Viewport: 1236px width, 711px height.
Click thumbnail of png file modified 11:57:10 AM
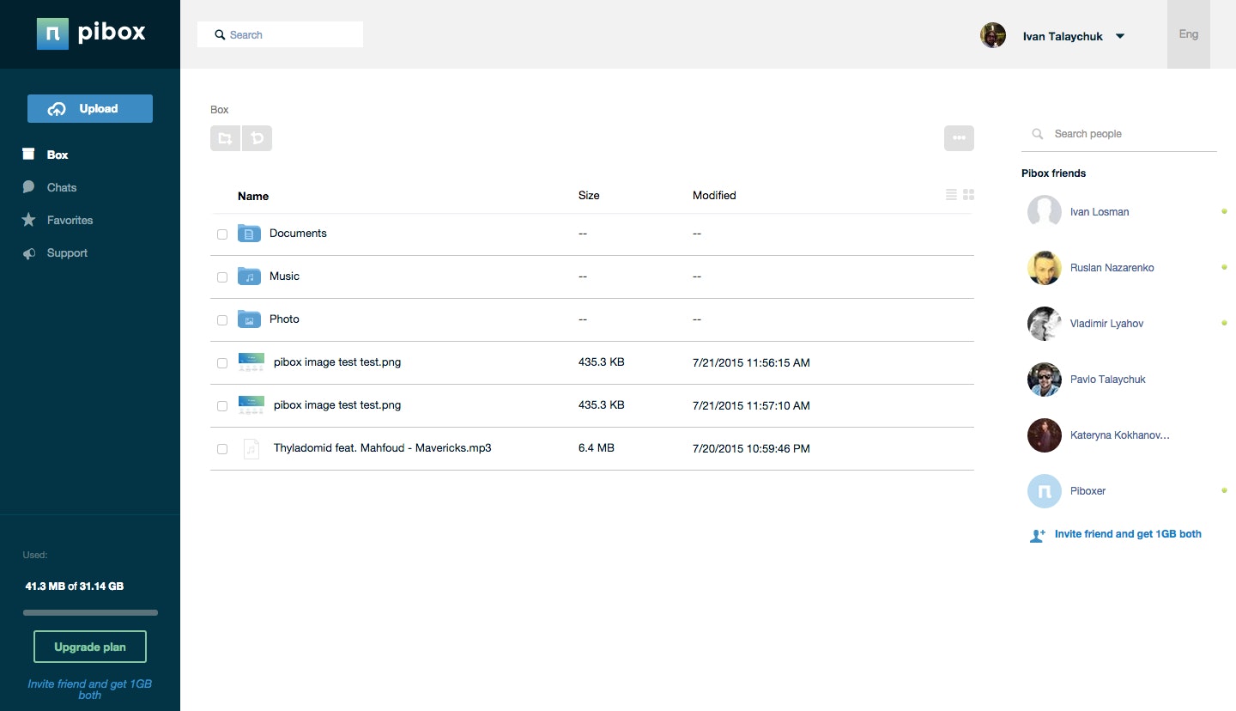pos(251,404)
